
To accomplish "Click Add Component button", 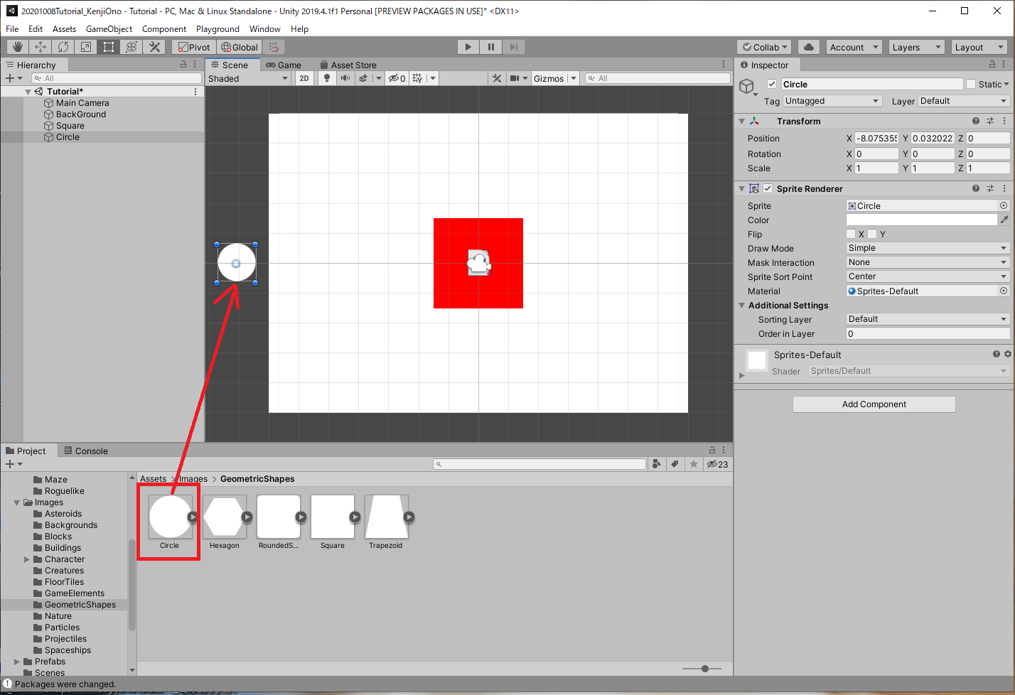I will (x=874, y=404).
